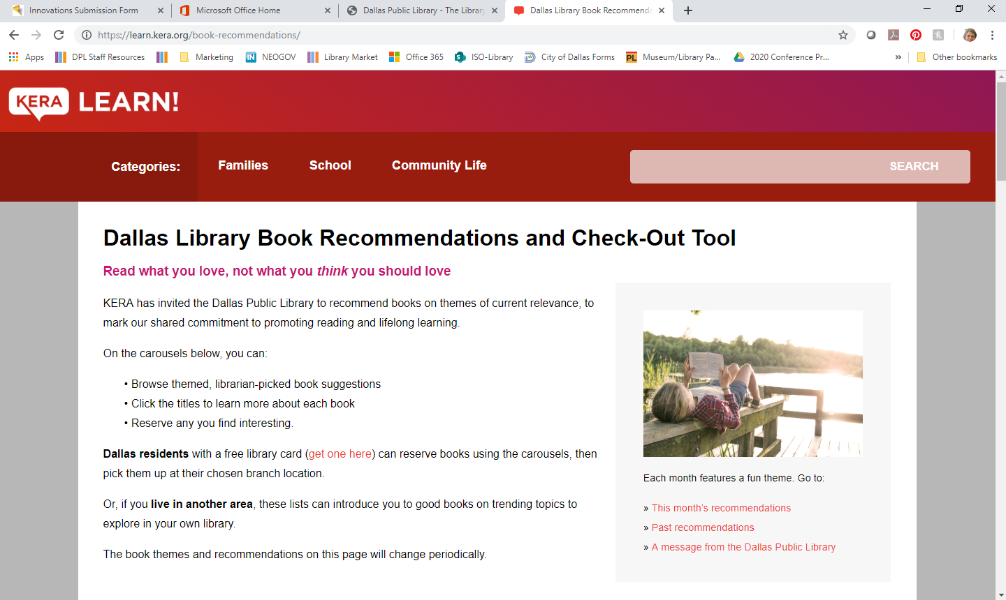Click the bullet 'Browse themed, librarian-picked book suggestions'
This screenshot has width=1006, height=600.
coord(256,384)
